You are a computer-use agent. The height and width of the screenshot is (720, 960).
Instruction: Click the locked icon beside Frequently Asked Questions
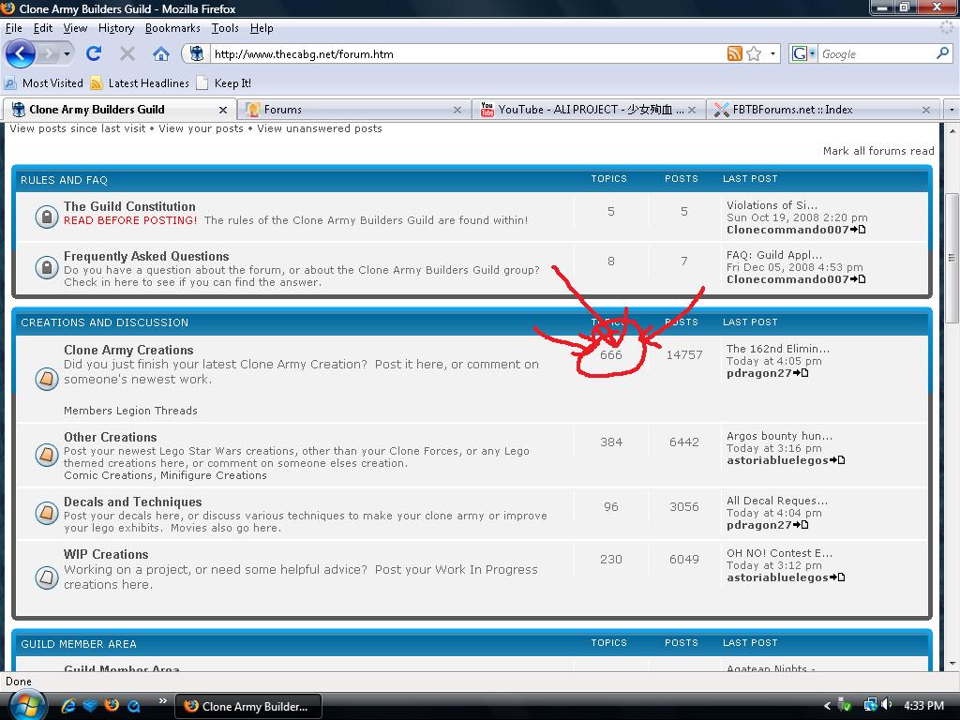pos(47,267)
